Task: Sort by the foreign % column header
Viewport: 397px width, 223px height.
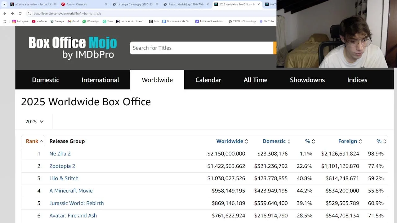Action: (381, 141)
